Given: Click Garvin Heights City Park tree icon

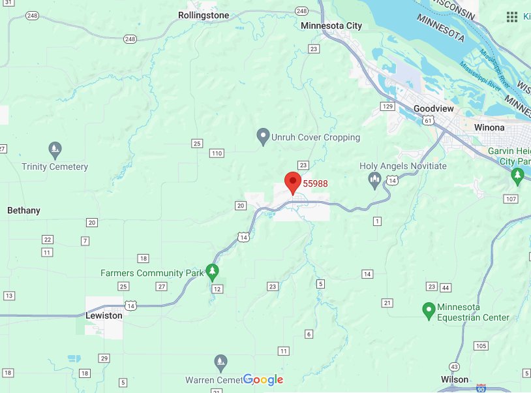Looking at the screenshot, I should pyautogui.click(x=517, y=177).
